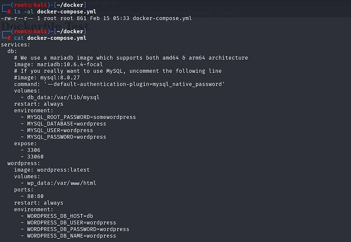Click the Kali skull symbol in second prompt
This screenshot has width=351, height=242.
point(29,32)
